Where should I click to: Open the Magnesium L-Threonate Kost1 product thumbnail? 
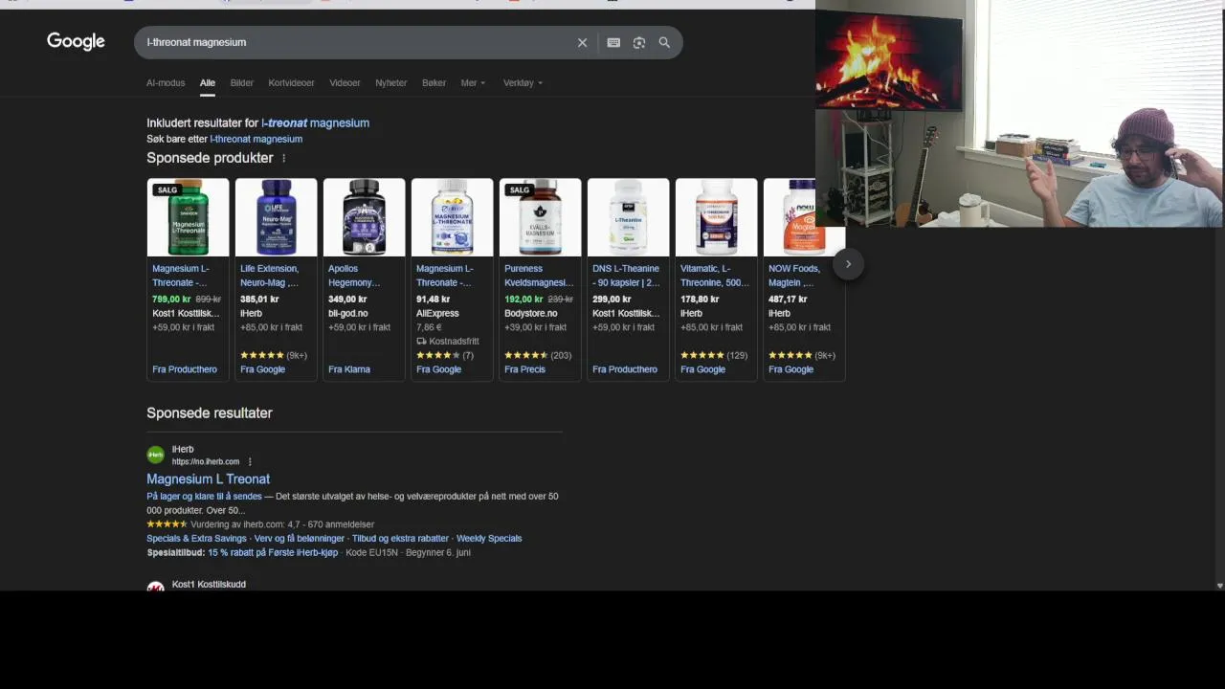coord(188,217)
